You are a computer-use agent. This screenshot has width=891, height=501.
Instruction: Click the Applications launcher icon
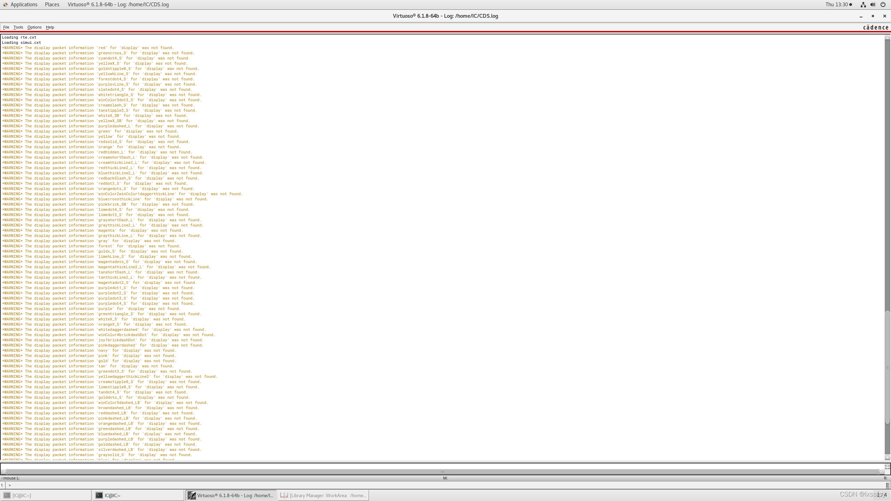pyautogui.click(x=5, y=5)
